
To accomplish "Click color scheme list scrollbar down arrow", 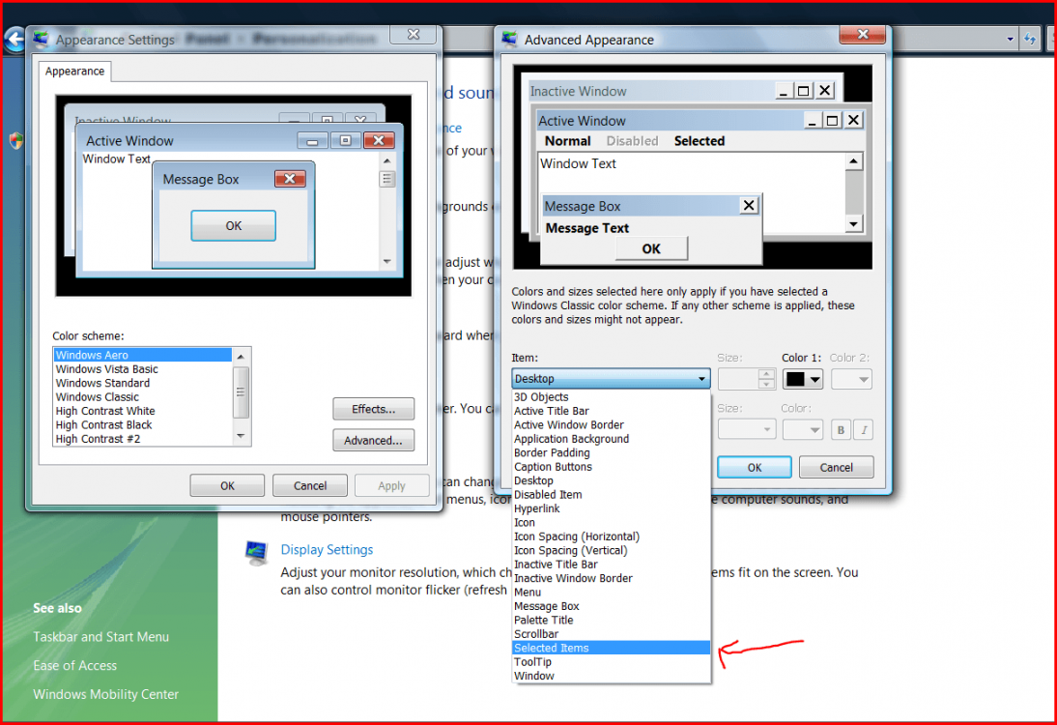I will [x=242, y=436].
